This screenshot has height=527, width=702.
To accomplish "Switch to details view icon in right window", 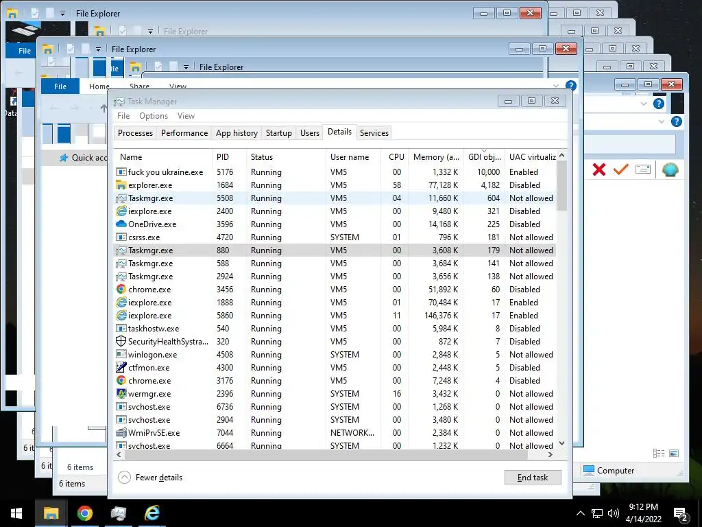I will click(x=659, y=454).
